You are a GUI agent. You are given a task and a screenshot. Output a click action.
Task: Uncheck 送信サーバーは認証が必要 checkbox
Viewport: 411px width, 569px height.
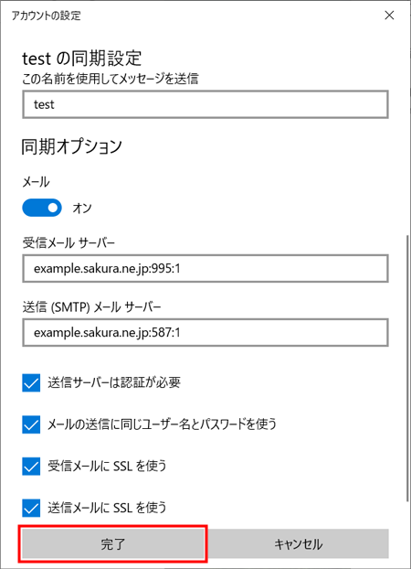[x=31, y=383]
